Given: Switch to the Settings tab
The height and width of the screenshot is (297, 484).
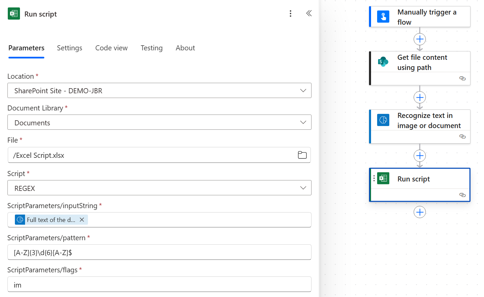Looking at the screenshot, I should (x=69, y=48).
